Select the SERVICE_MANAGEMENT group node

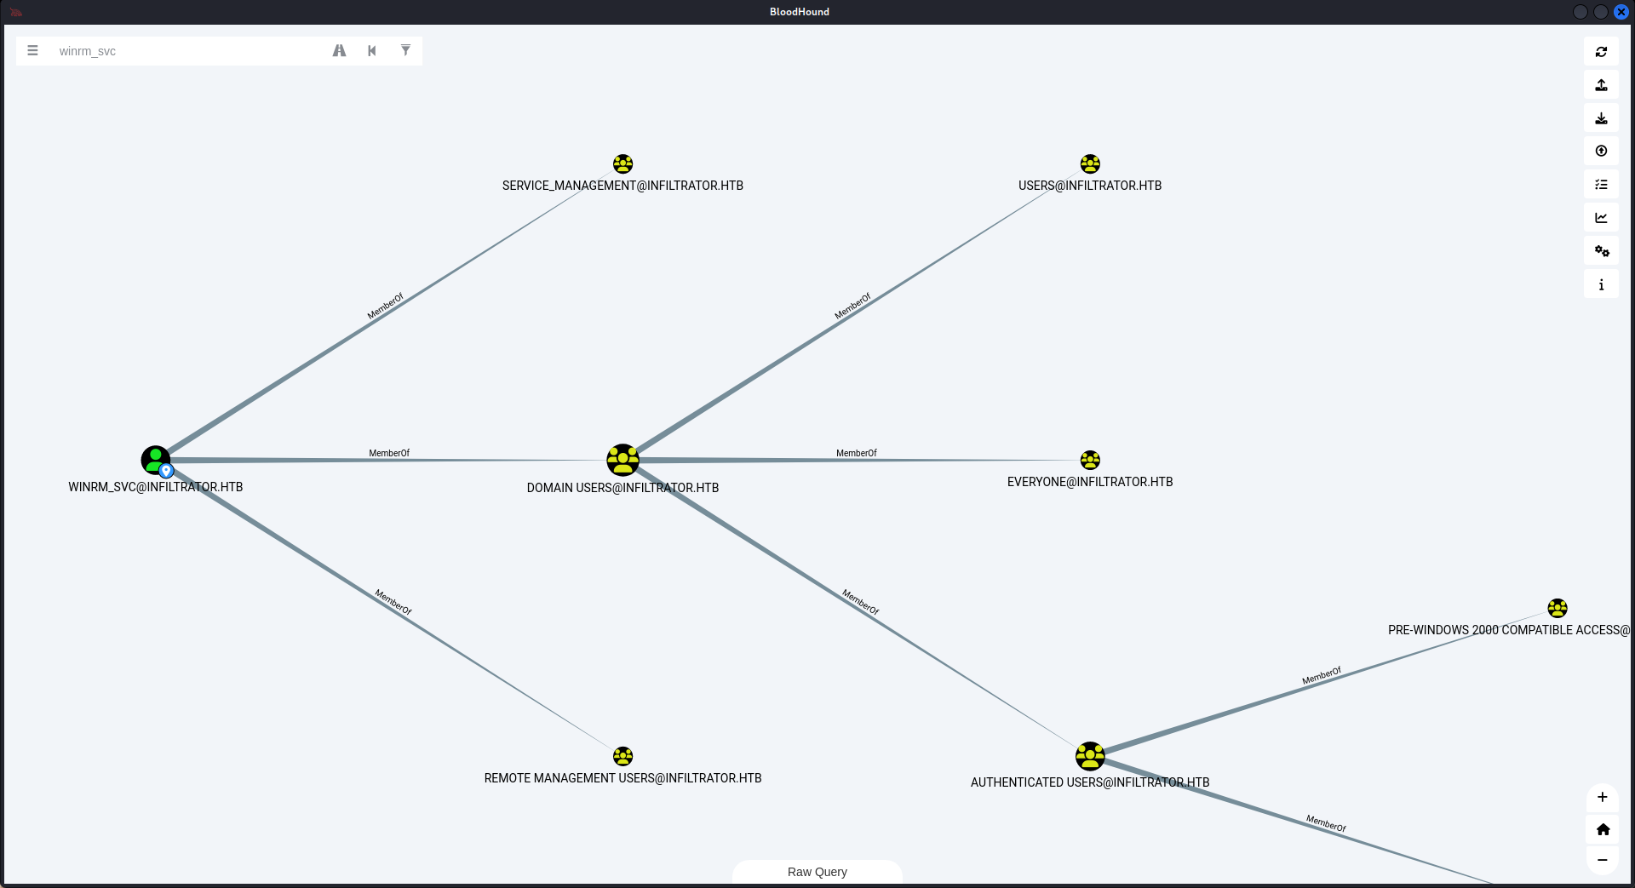click(622, 163)
